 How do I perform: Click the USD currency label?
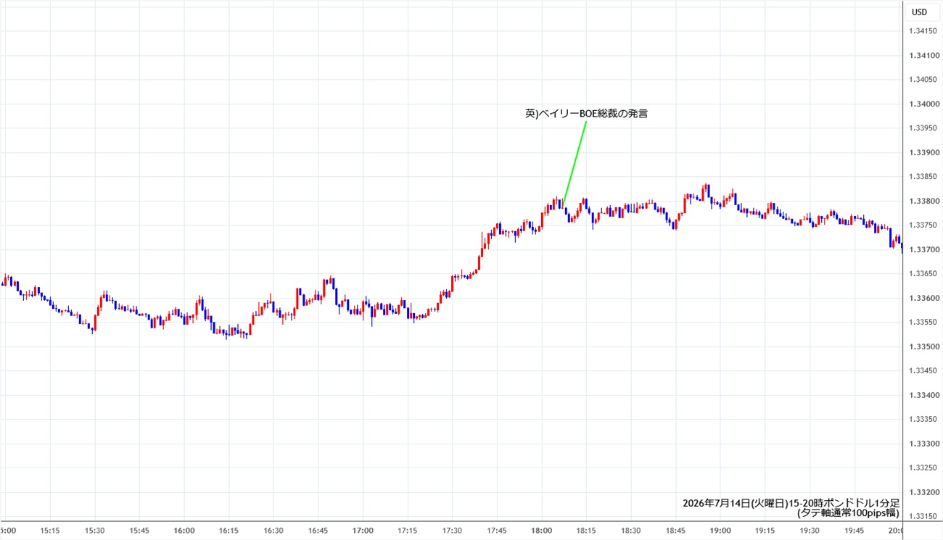point(919,12)
